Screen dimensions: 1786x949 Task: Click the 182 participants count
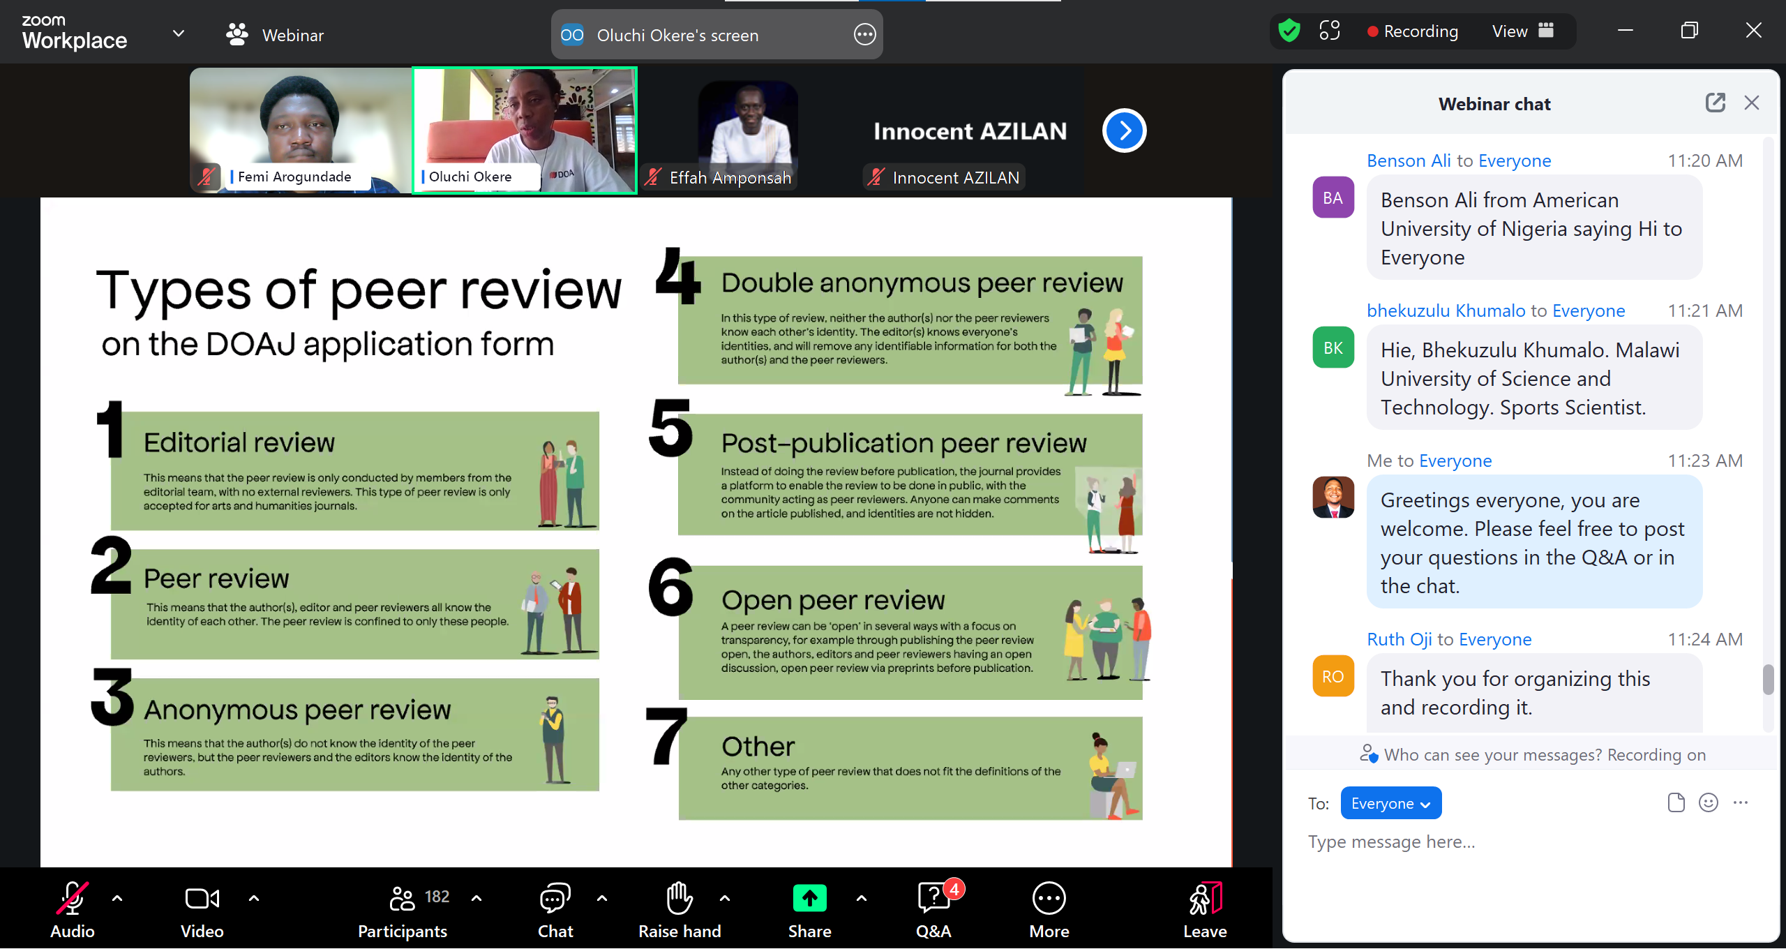click(437, 897)
